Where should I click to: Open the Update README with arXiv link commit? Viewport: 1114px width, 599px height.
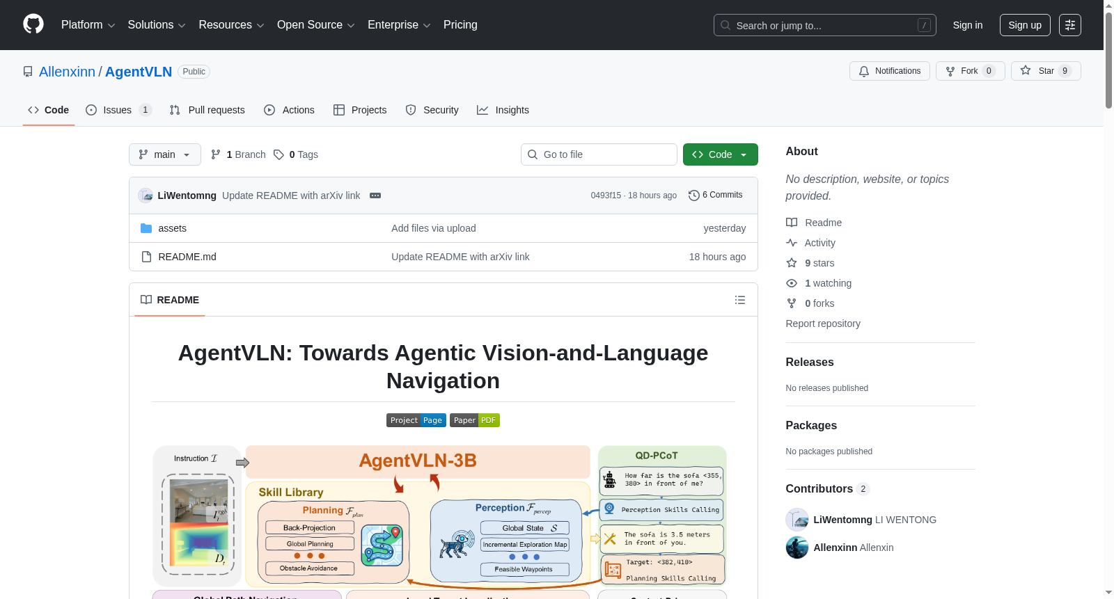[291, 195]
